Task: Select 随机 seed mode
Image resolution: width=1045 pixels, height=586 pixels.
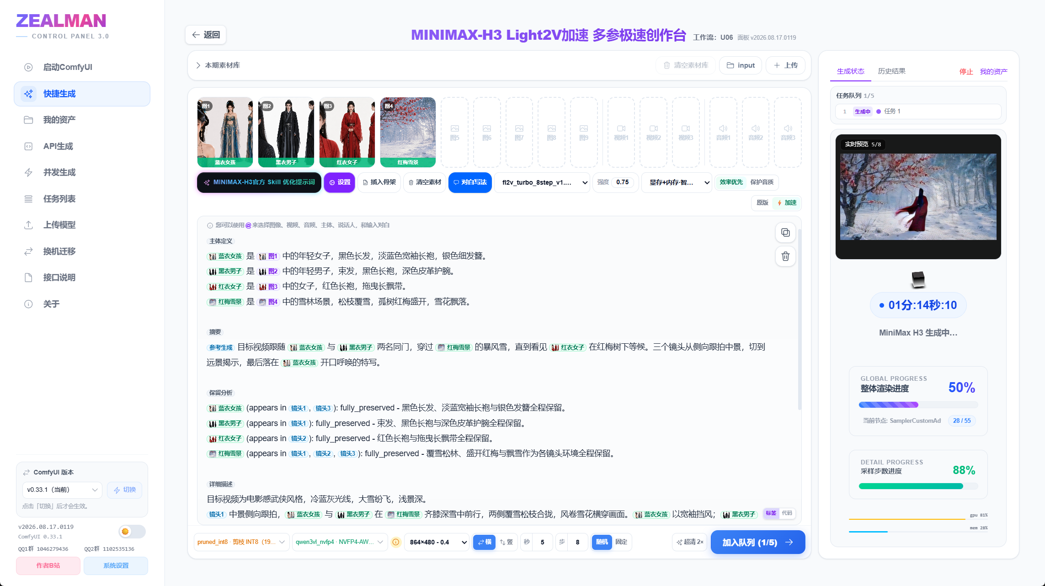Action: pyautogui.click(x=602, y=542)
